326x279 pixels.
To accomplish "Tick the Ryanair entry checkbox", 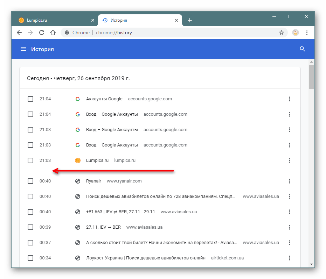I will [x=30, y=181].
